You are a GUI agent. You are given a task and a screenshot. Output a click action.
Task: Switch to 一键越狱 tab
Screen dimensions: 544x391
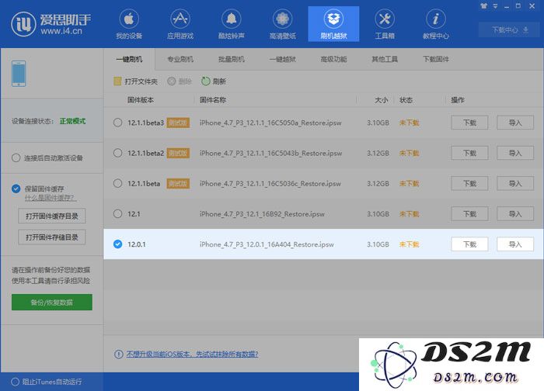(x=282, y=59)
